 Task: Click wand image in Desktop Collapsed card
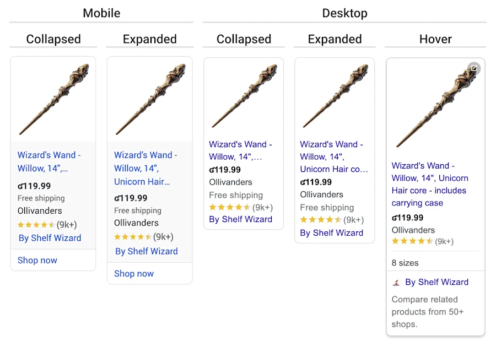(x=244, y=96)
